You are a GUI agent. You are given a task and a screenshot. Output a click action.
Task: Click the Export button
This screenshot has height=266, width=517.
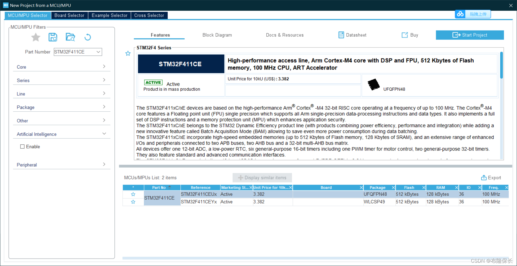point(491,178)
